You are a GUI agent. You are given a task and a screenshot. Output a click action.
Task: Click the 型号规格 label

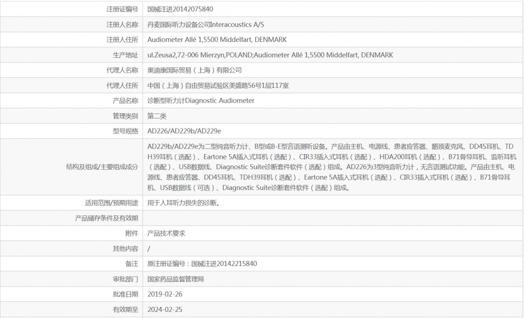[125, 131]
